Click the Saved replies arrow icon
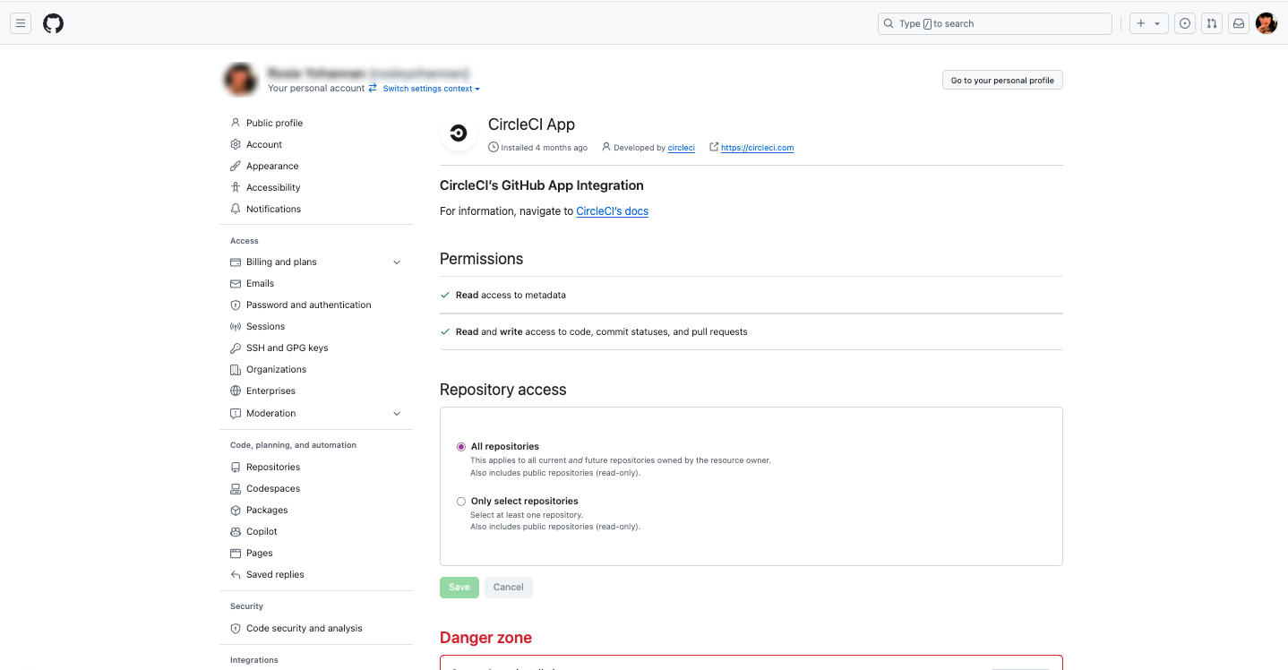 pos(236,574)
